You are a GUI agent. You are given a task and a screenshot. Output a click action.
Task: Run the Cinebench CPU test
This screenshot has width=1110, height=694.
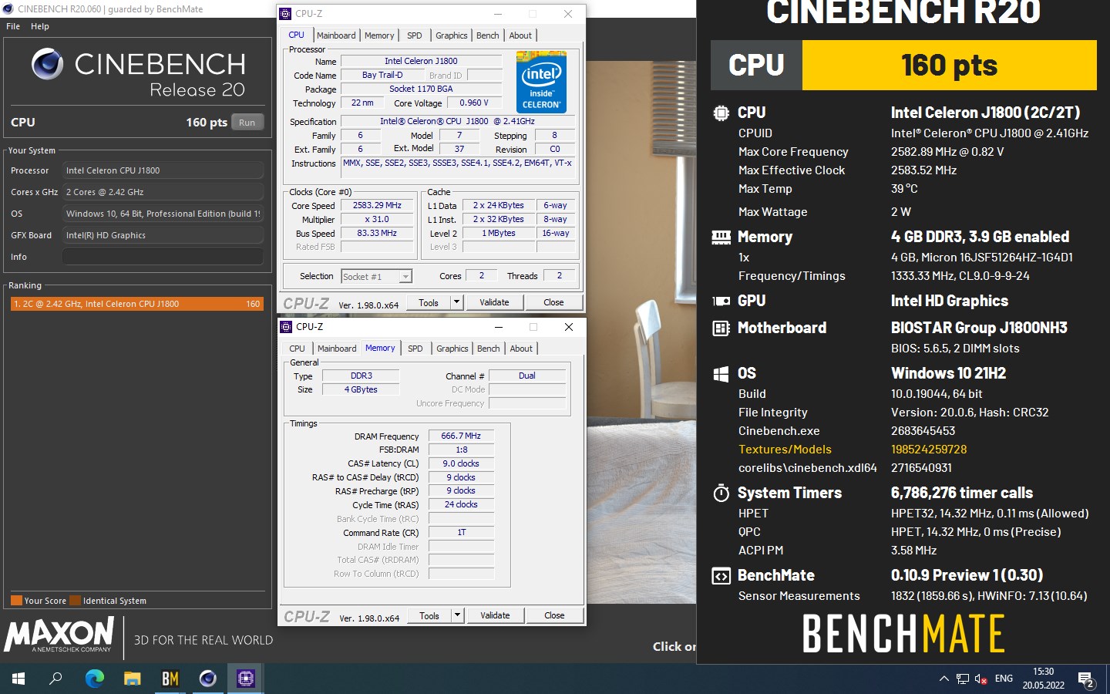(x=247, y=123)
